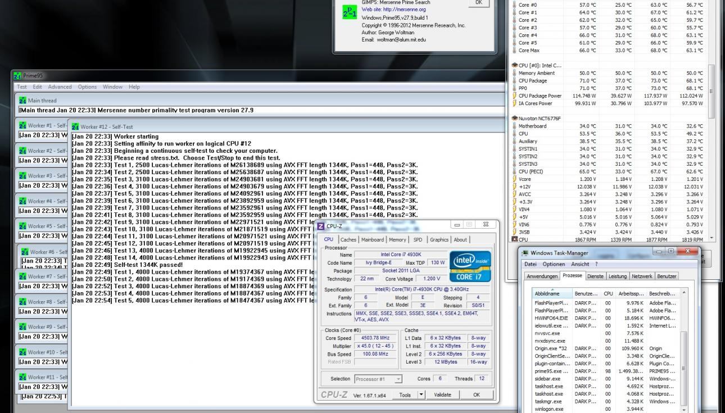Viewport: 725px width, 413px height.
Task: Click the Worker #1 window icon
Action: tap(22, 125)
